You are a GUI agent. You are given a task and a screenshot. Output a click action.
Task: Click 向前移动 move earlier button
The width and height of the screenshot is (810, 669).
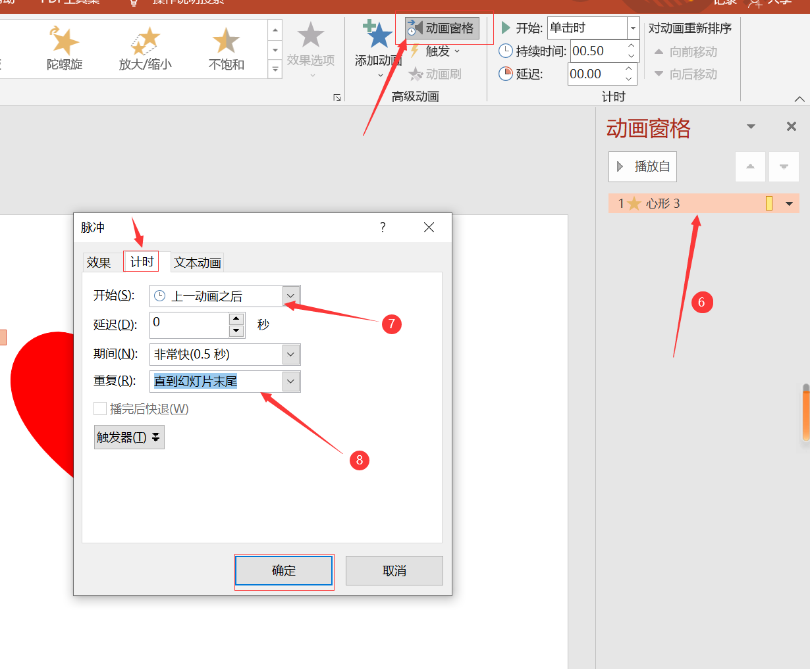tap(685, 52)
